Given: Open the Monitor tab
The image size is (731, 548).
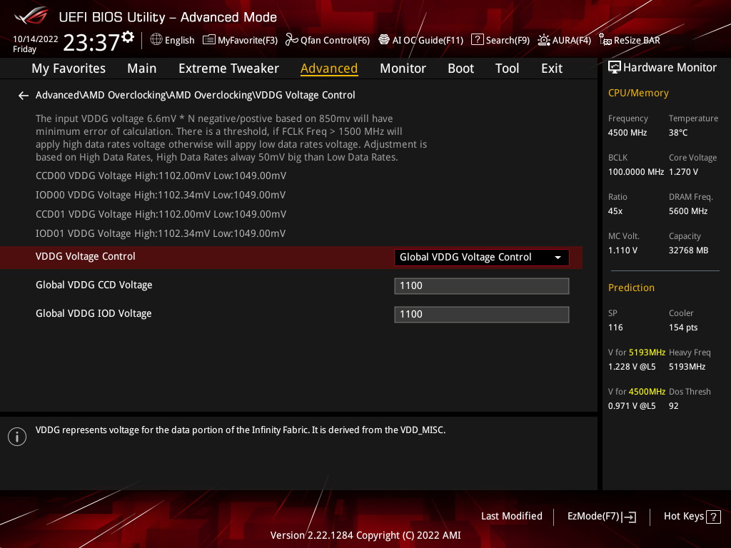Looking at the screenshot, I should coord(403,68).
